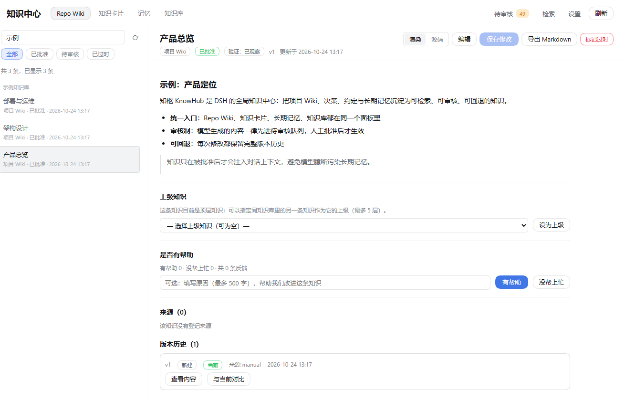This screenshot has width=625, height=401.
Task: Click the 当前 badge in version history
Action: click(x=213, y=365)
